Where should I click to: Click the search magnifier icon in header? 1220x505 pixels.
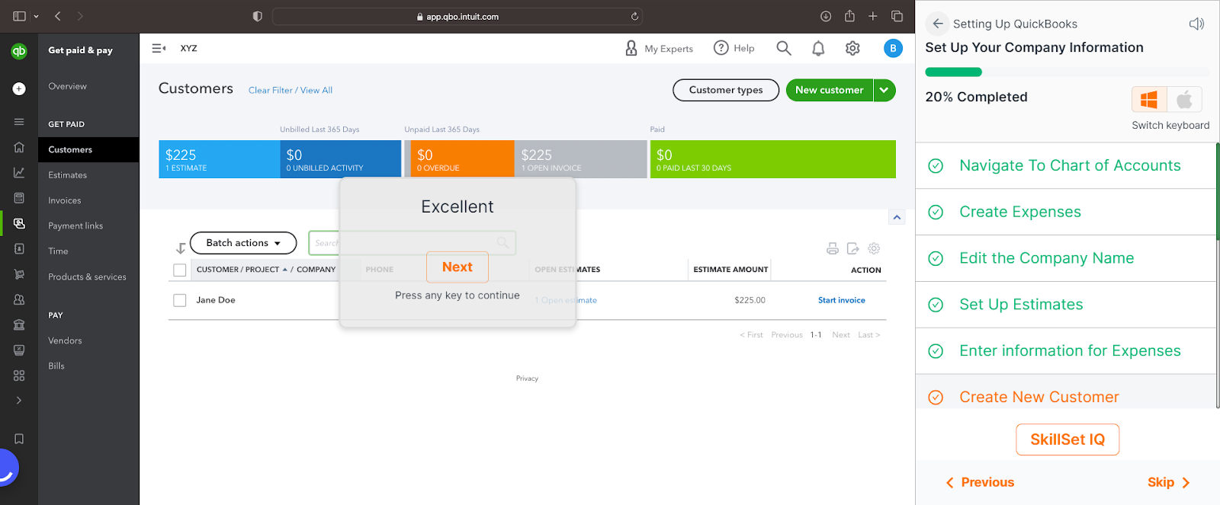[x=784, y=48]
